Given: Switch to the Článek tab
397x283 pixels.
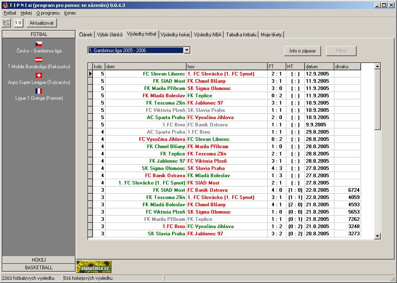Looking at the screenshot, I should [x=86, y=35].
